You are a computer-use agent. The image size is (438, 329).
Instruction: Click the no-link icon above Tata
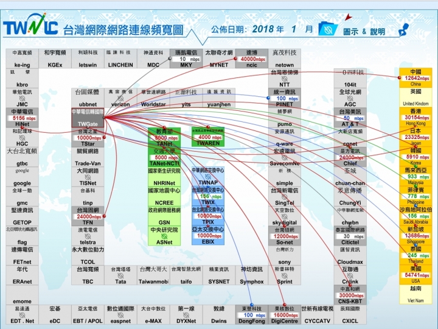click(120, 275)
